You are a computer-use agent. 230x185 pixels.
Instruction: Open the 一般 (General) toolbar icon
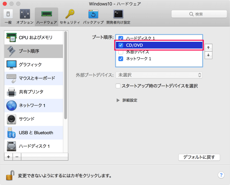[x=8, y=17]
